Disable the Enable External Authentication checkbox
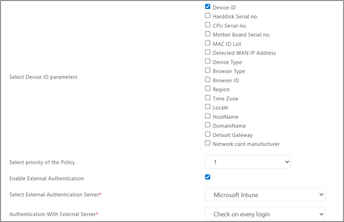The width and height of the screenshot is (344, 222). pyautogui.click(x=207, y=177)
